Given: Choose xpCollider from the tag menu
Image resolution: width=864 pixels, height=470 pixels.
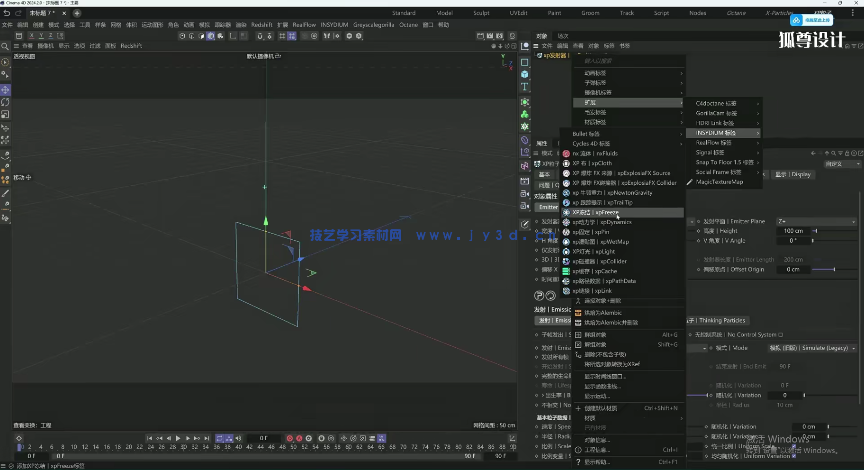Looking at the screenshot, I should [599, 262].
